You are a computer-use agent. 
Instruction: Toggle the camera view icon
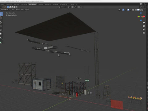click(x=144, y=30)
